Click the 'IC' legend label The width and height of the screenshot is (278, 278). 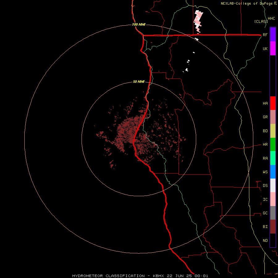point(265,200)
